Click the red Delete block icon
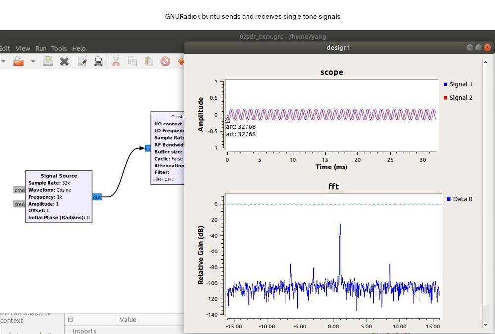This screenshot has width=495, height=334. pos(165,61)
